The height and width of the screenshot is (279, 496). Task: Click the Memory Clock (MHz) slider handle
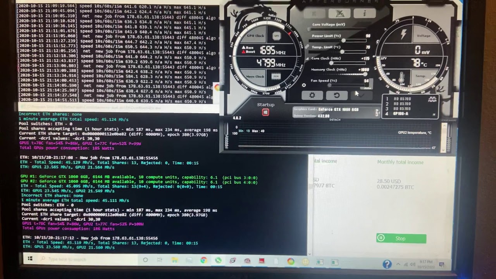click(365, 74)
